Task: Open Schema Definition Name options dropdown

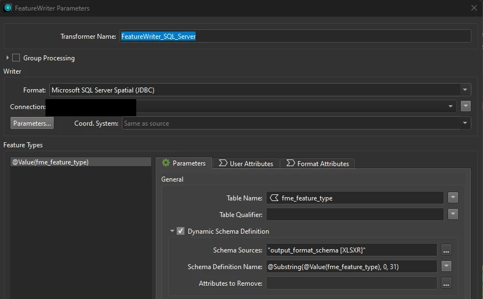Action: 446,266
